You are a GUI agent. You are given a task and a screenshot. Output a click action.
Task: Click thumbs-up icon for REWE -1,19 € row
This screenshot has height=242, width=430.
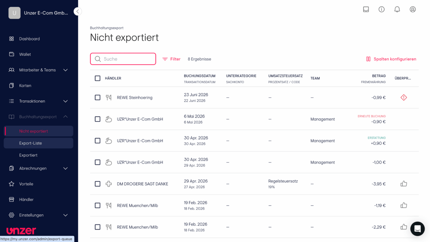(404, 205)
